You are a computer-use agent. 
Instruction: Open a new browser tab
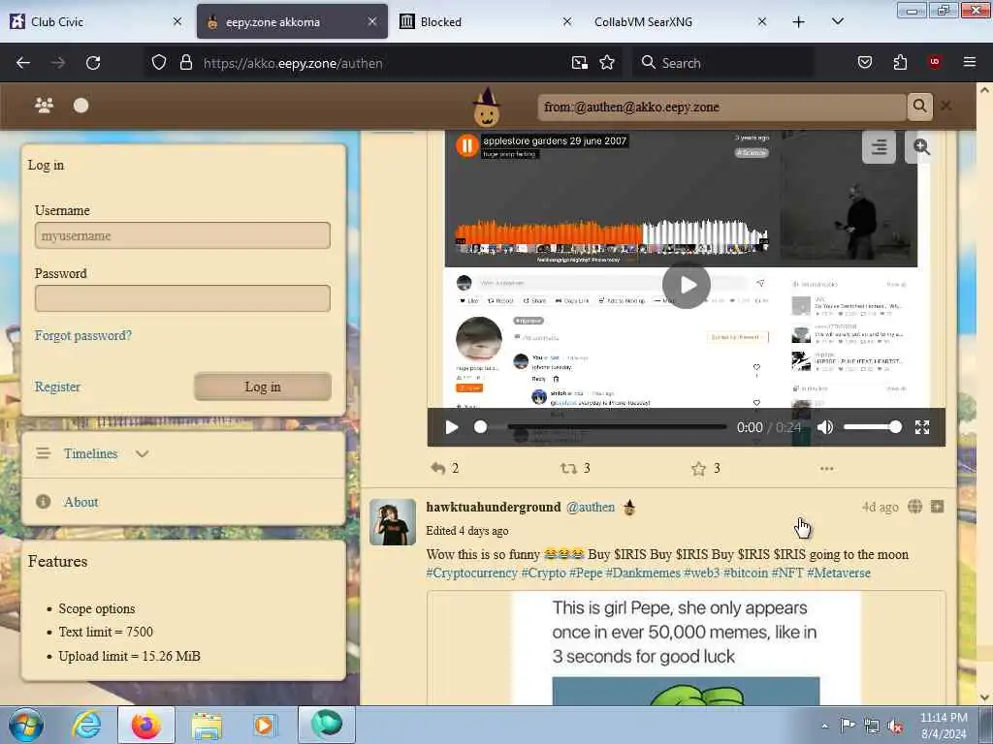coord(799,22)
